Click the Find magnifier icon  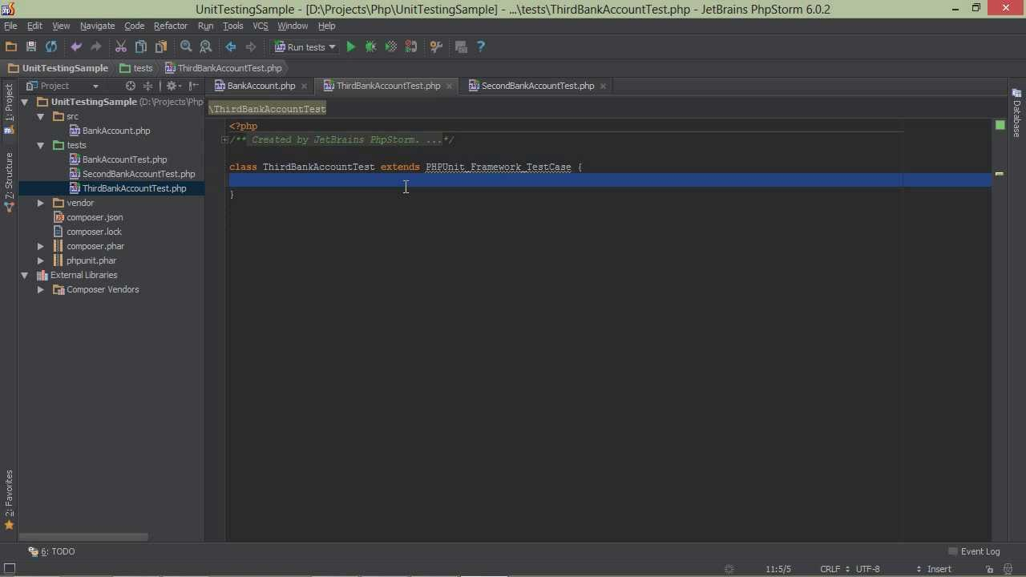tap(186, 47)
